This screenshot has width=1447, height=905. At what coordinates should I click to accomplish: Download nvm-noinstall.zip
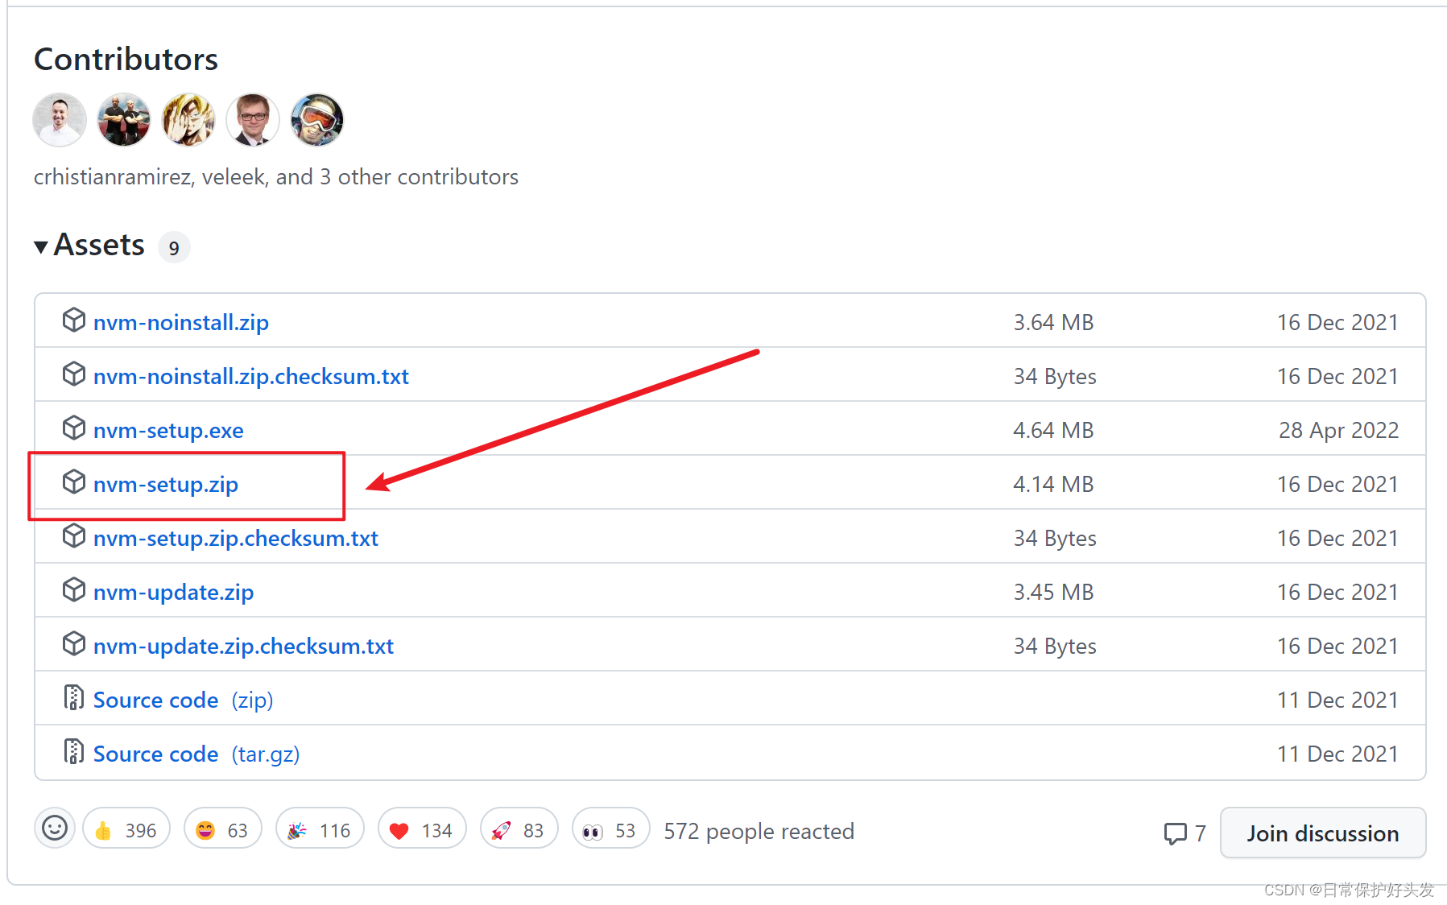[181, 322]
